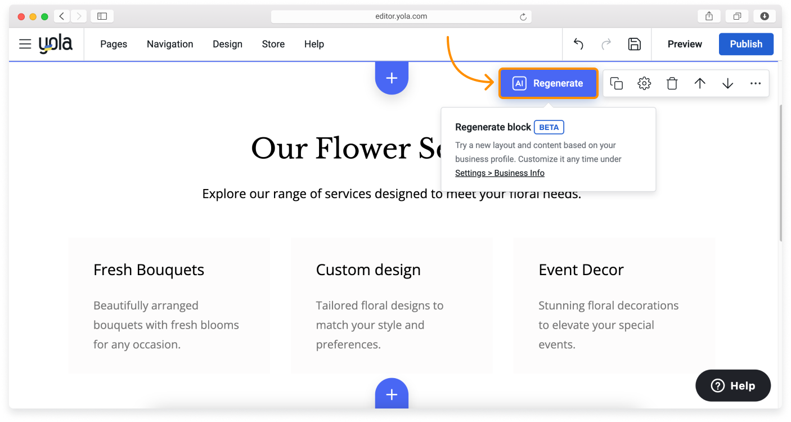791x422 pixels.
Task: Open block settings gear icon
Action: pos(644,83)
